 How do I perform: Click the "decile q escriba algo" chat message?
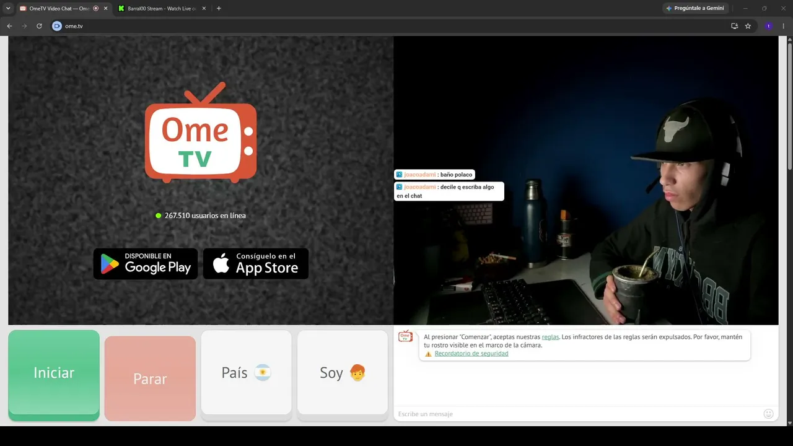tap(449, 191)
